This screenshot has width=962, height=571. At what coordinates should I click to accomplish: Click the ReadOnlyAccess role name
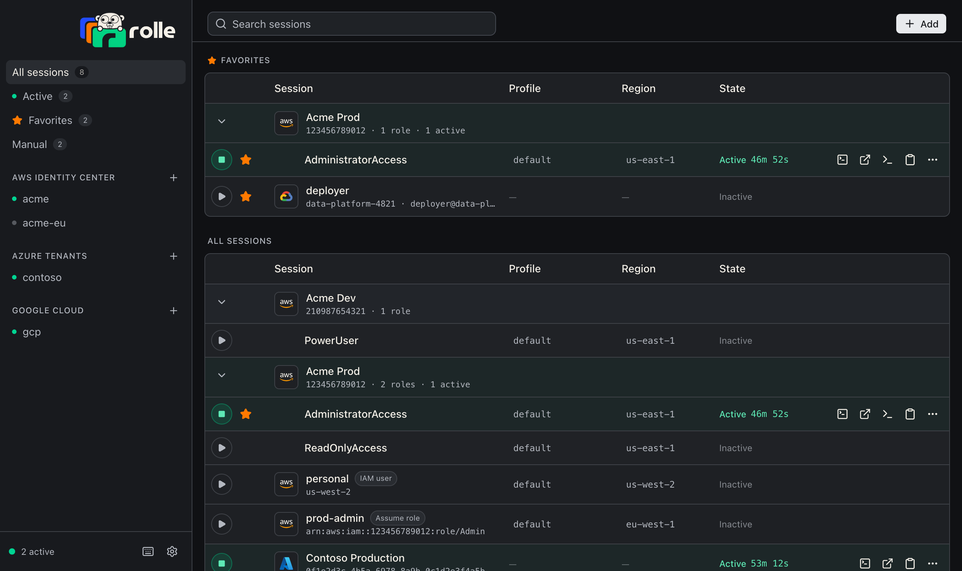(346, 448)
